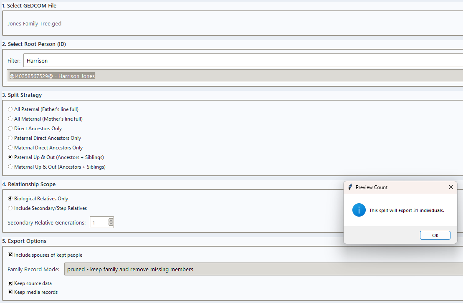Choose Maternal Direct Ancestors Only
The image size is (463, 303).
coord(10,148)
